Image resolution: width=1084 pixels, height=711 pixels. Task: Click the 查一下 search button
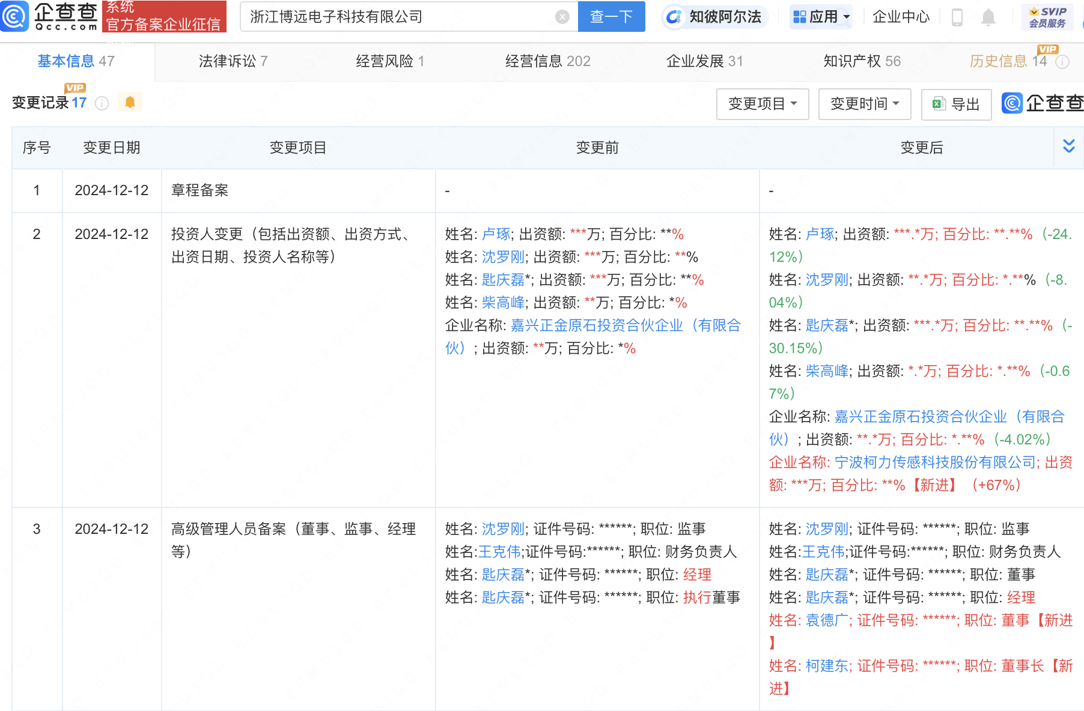611,17
